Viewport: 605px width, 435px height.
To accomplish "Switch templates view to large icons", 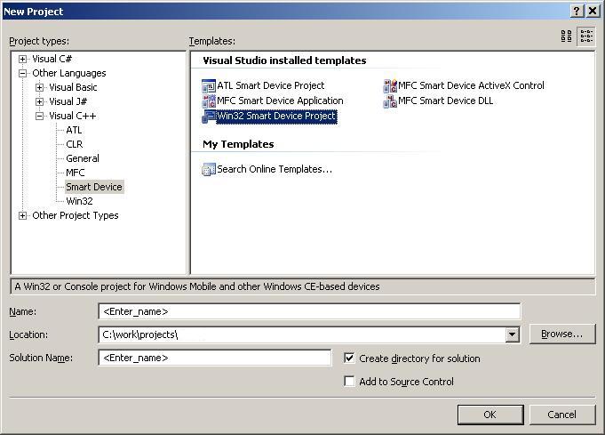I will click(567, 36).
